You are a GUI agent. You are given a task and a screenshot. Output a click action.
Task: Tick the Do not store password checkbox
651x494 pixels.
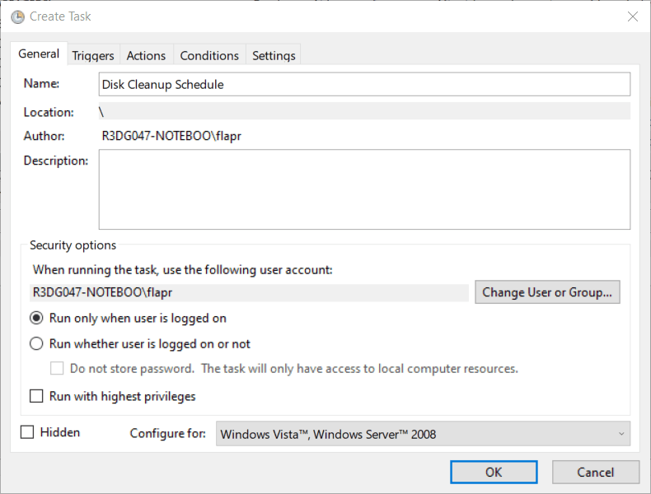[57, 369]
